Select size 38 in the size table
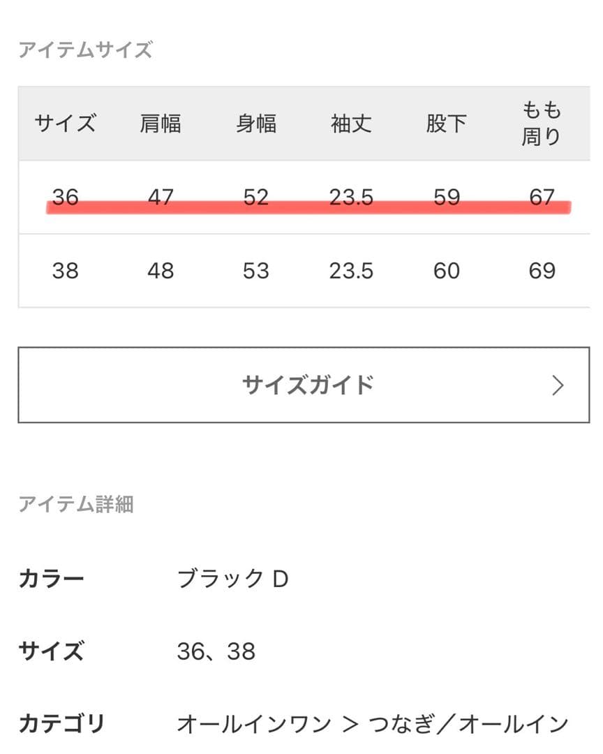 (66, 270)
